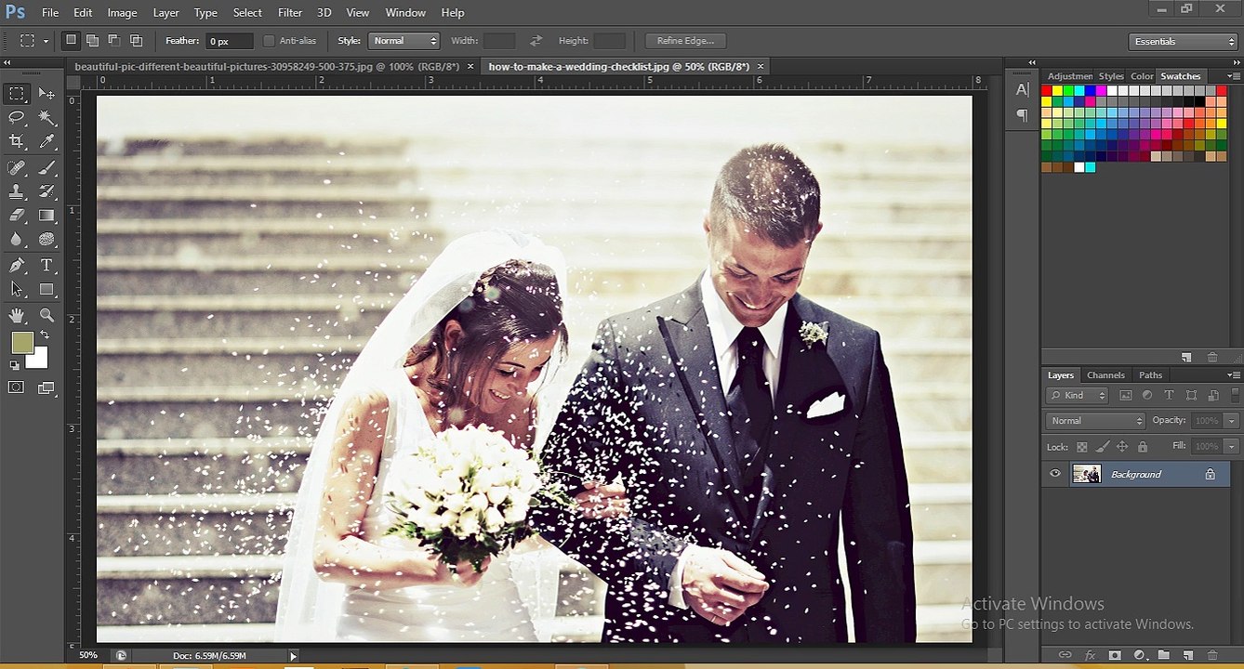Select the Brush tool
Screen dimensions: 1244x669
[x=46, y=167]
